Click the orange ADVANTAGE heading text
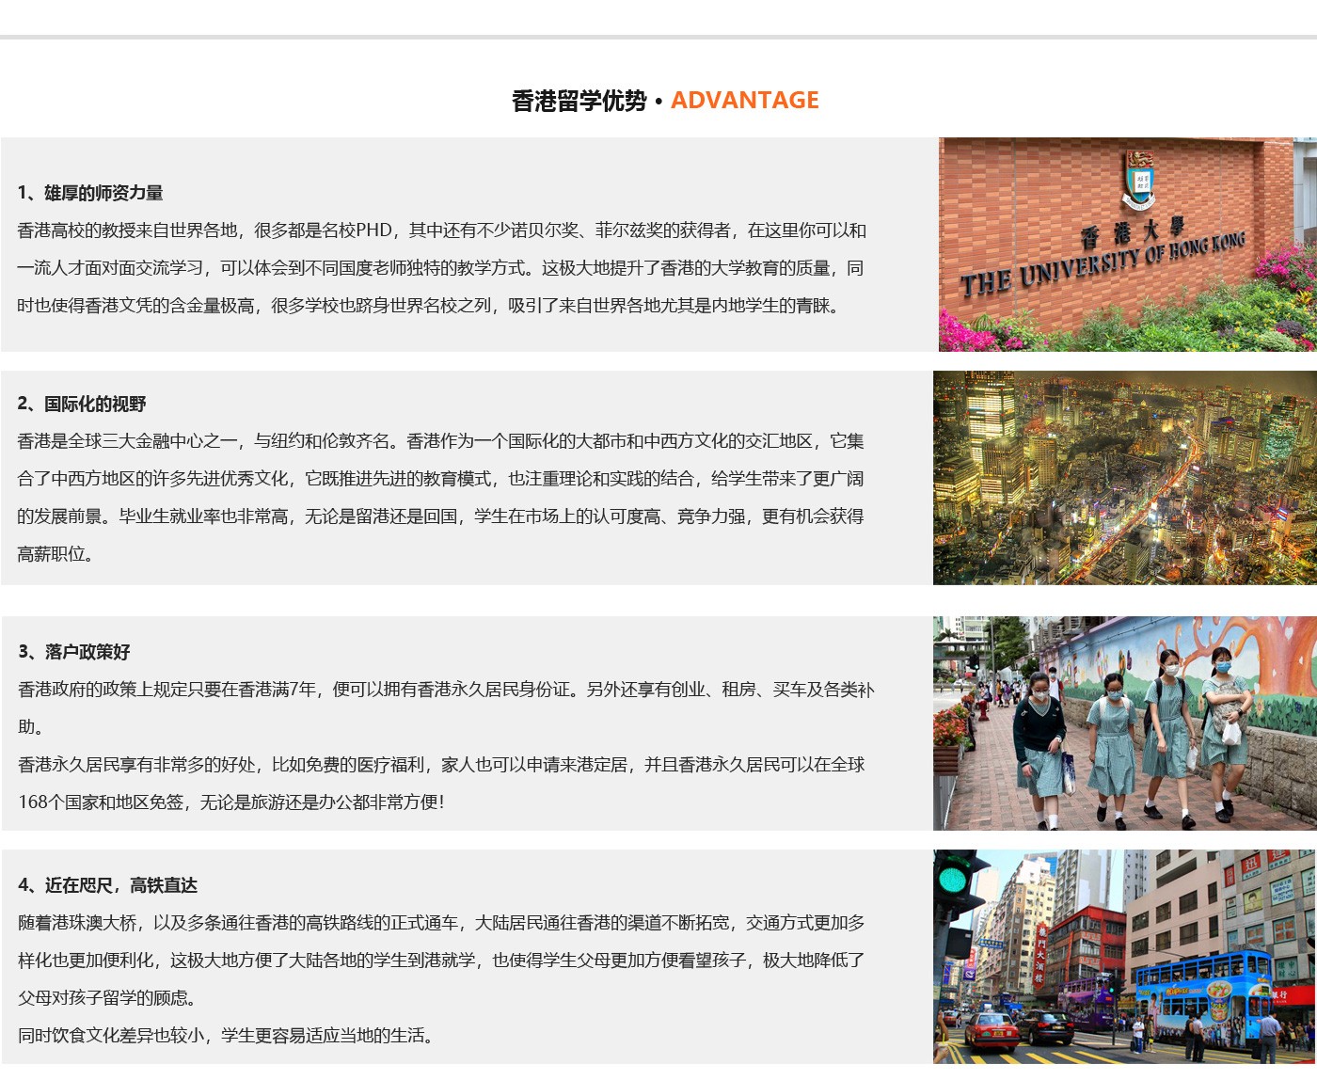The image size is (1317, 1080). click(x=745, y=101)
